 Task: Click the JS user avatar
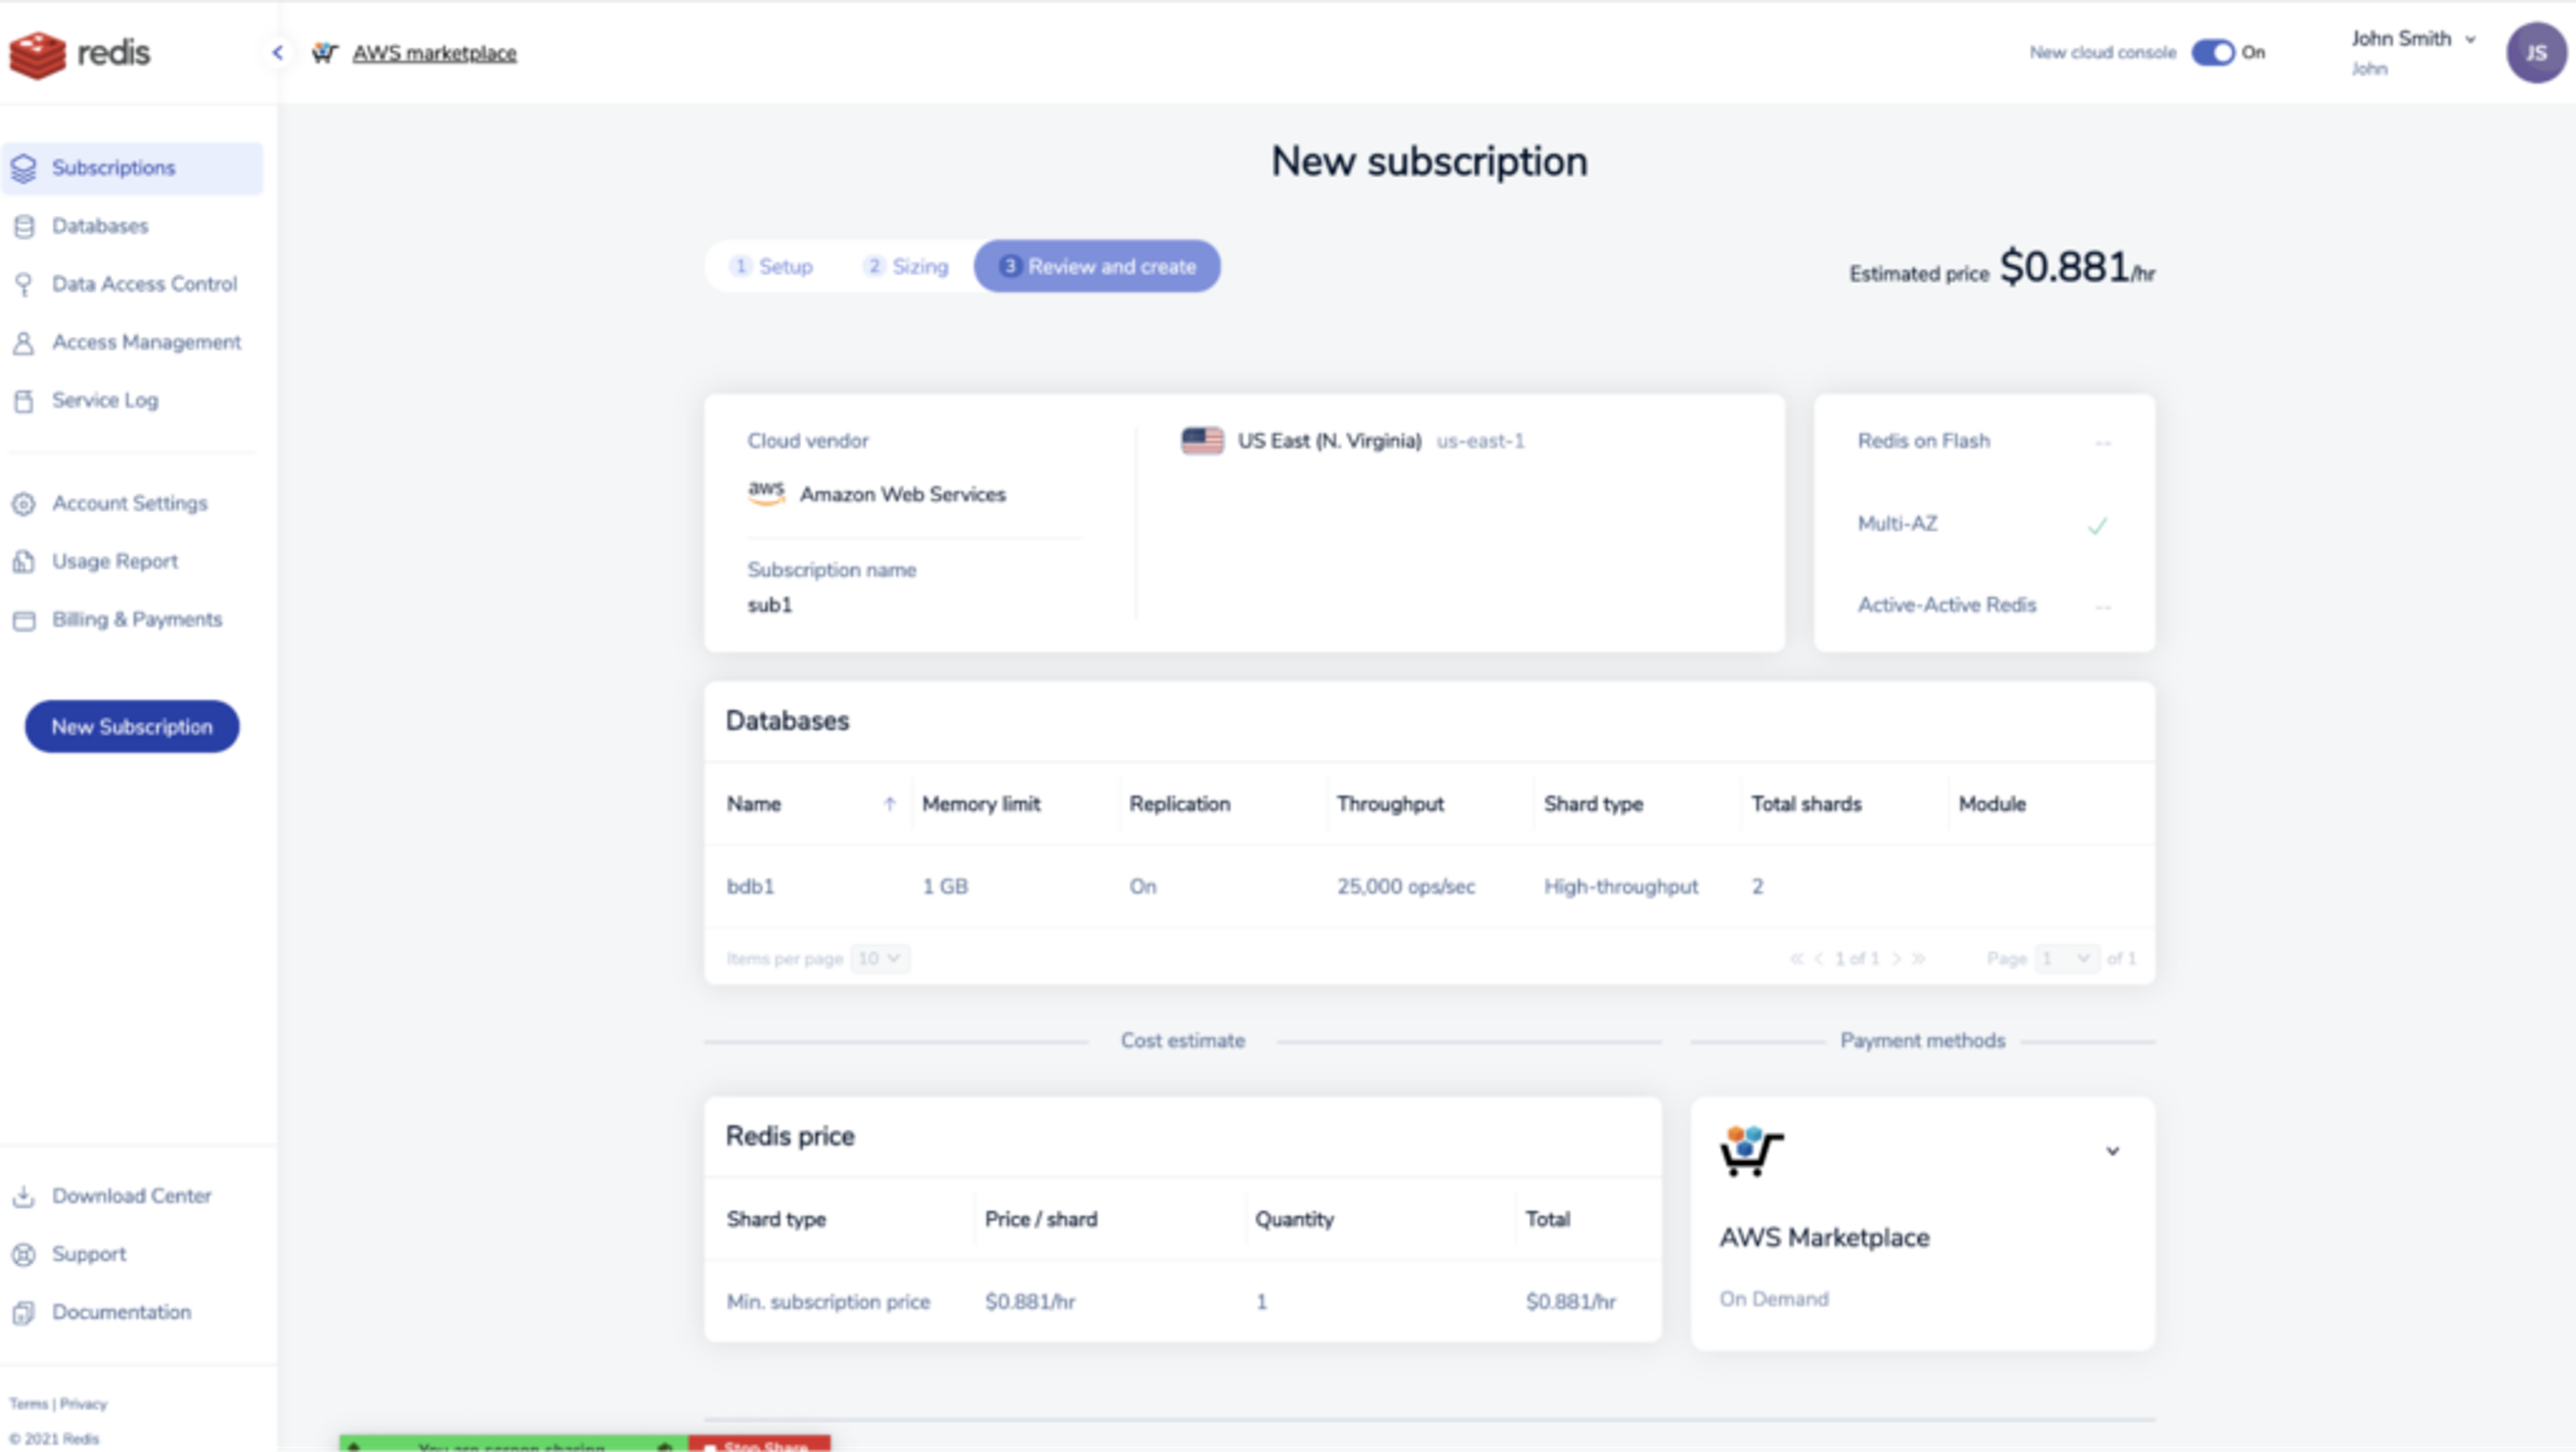click(x=2535, y=53)
